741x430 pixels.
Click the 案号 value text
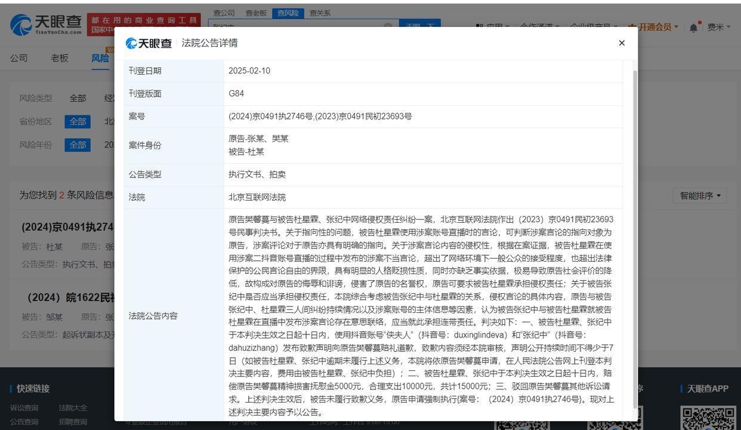click(320, 116)
